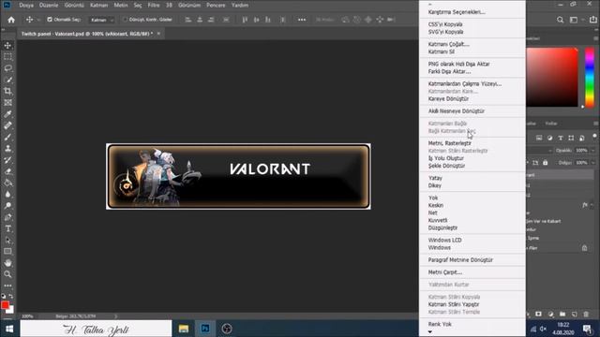600x337 pixels.
Task: Open File Explorer from the taskbar
Action: 184,329
